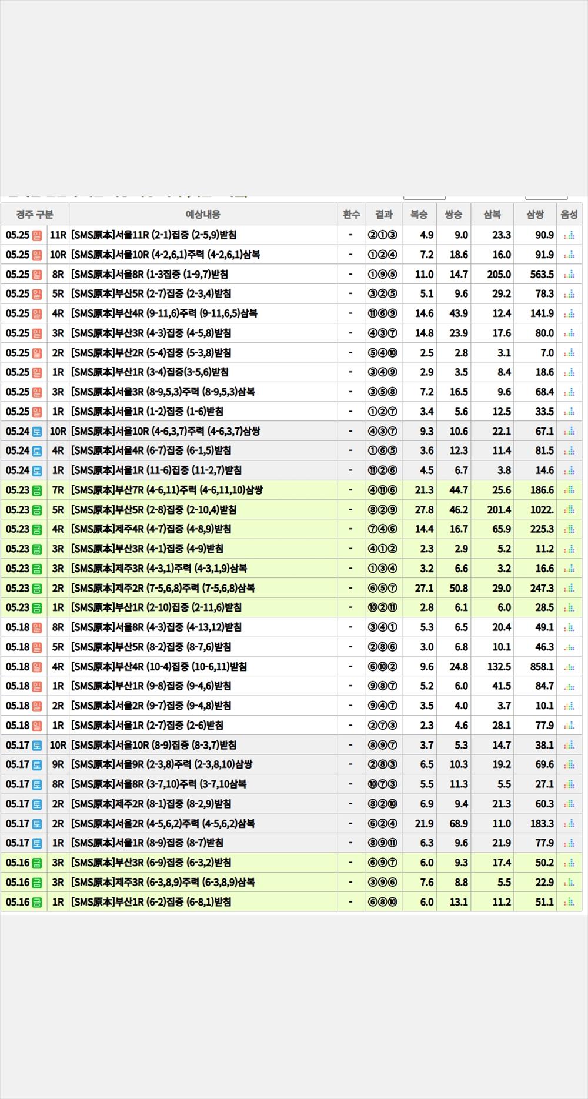
Task: Open prediction 부산3R (4-3)집중 (4-5,8)받침
Action: pos(151,333)
